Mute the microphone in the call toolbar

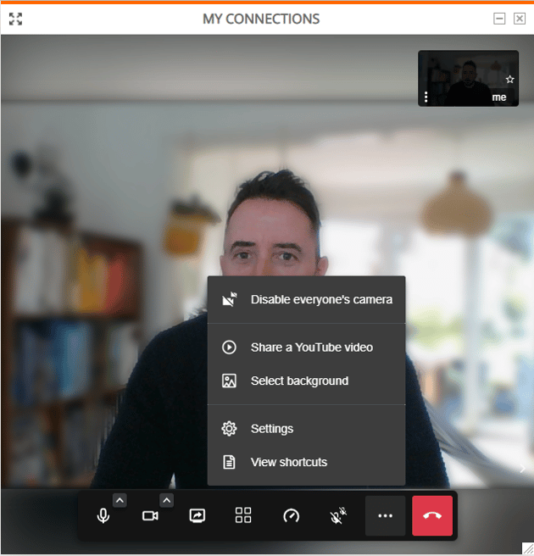click(x=103, y=515)
